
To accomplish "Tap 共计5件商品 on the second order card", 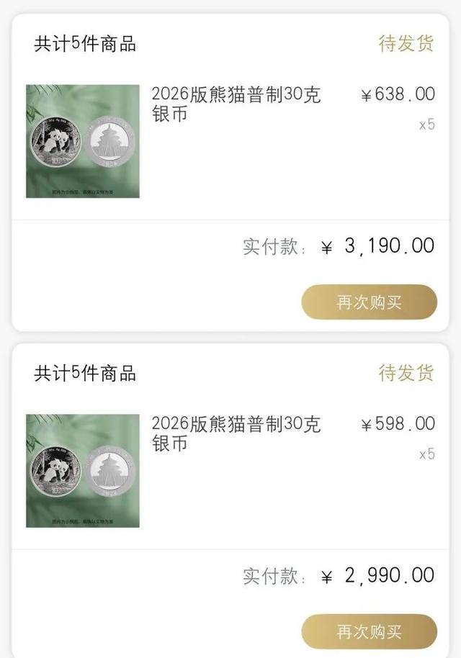I will point(84,373).
